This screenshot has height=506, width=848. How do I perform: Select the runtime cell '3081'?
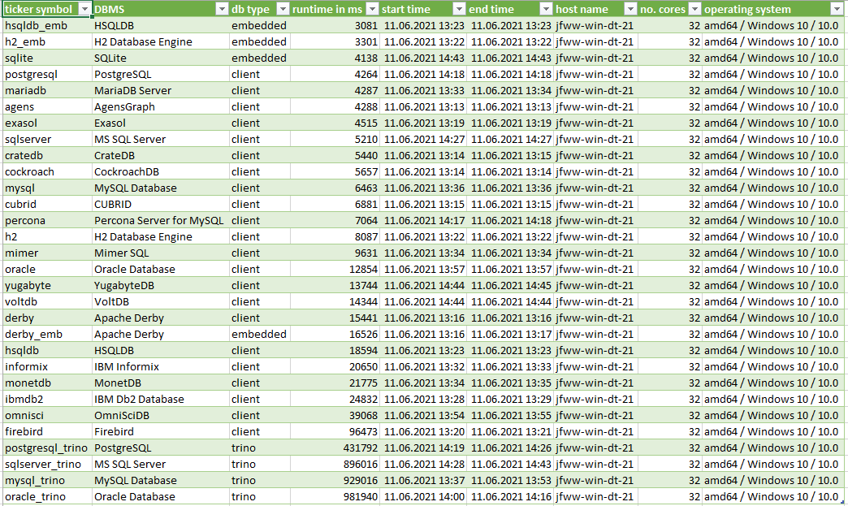click(335, 25)
